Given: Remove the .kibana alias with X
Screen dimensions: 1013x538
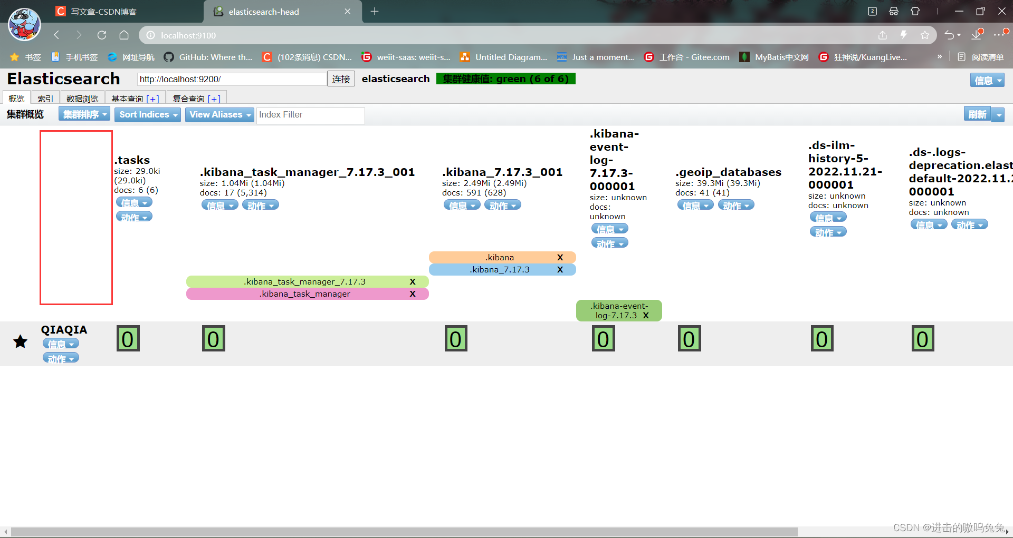Looking at the screenshot, I should [x=560, y=257].
